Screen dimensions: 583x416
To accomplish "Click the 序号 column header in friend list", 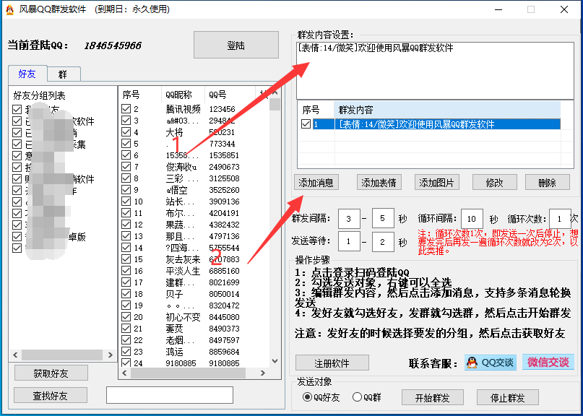I will [140, 95].
